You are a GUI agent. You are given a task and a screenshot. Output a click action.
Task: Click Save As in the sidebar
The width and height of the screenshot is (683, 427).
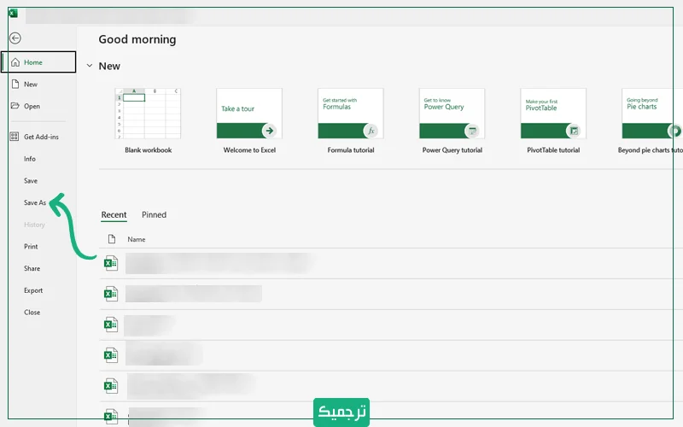coord(35,202)
